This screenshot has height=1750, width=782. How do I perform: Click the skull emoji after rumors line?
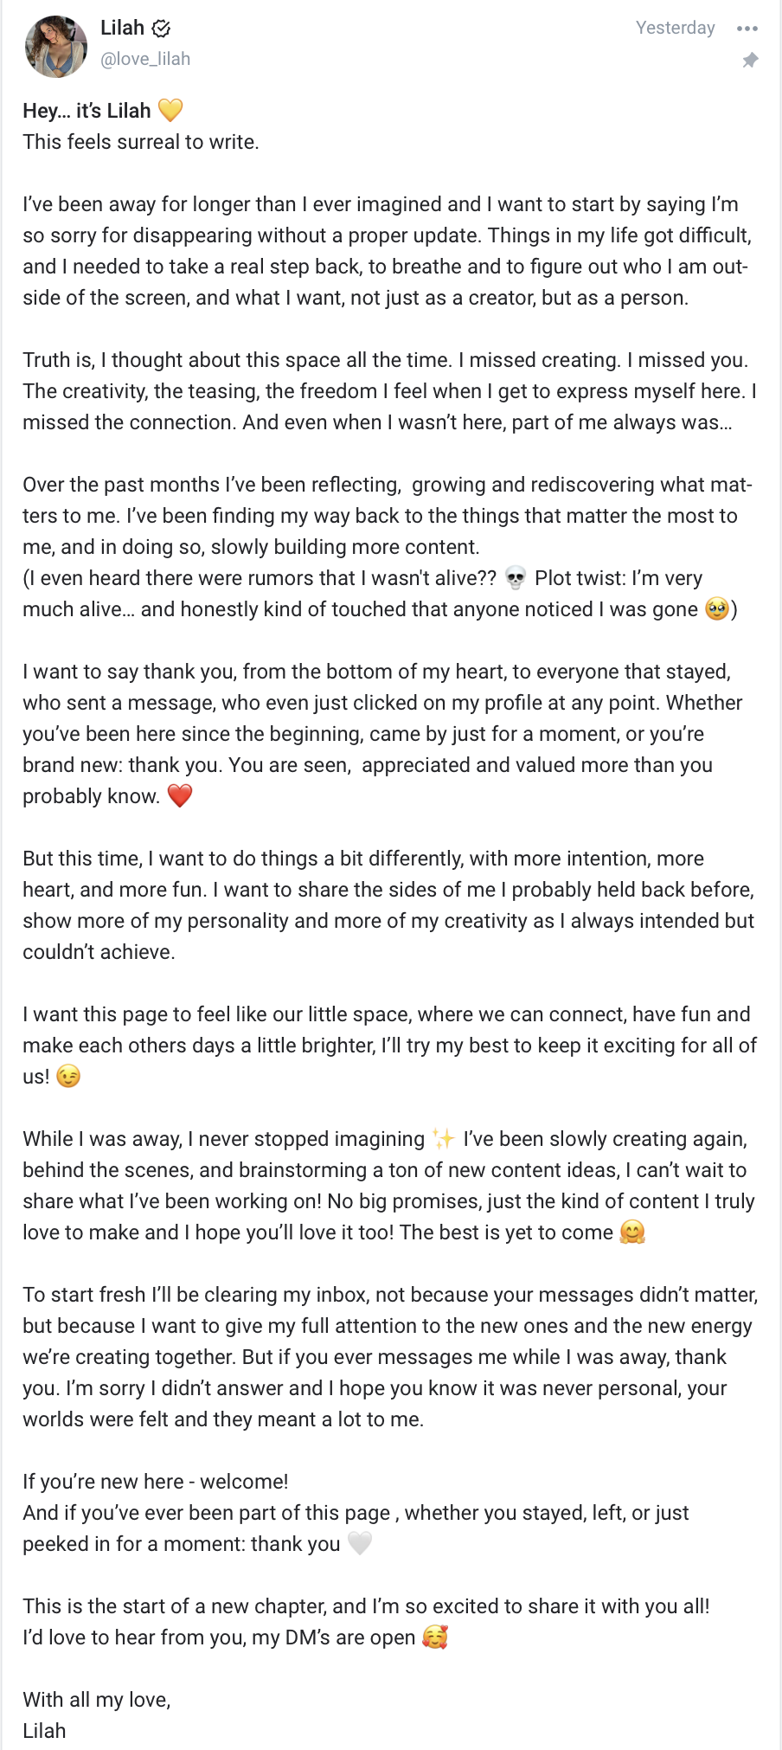pyautogui.click(x=516, y=578)
